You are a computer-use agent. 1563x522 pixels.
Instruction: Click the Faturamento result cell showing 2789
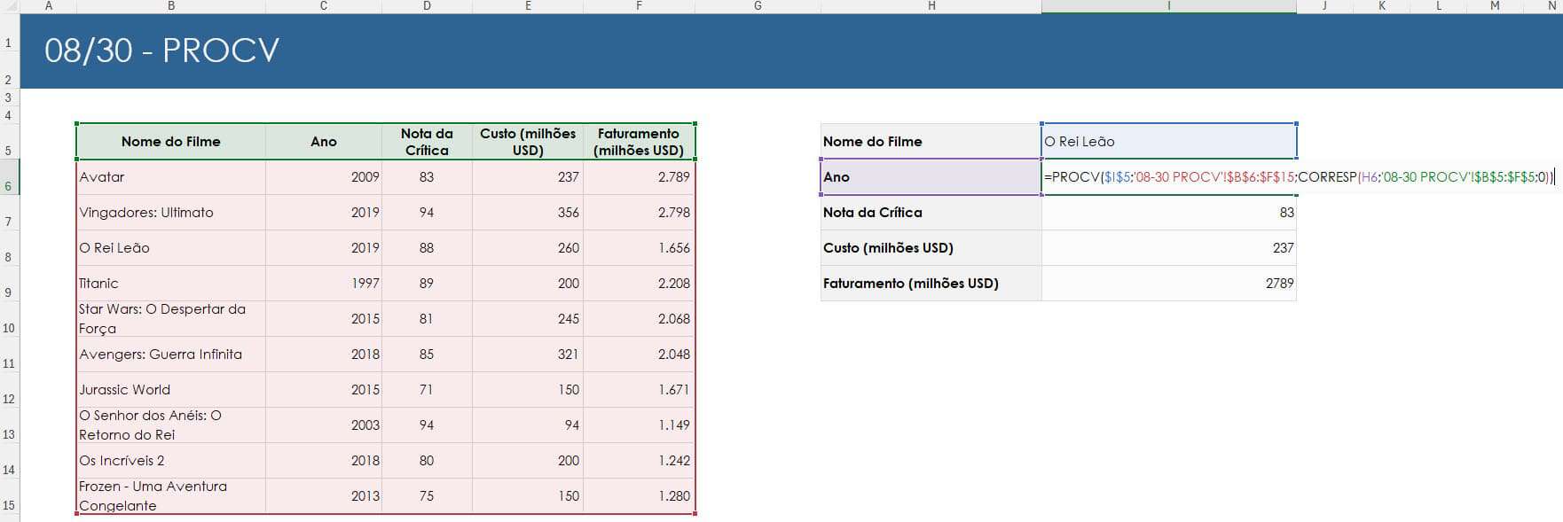[x=1169, y=284]
